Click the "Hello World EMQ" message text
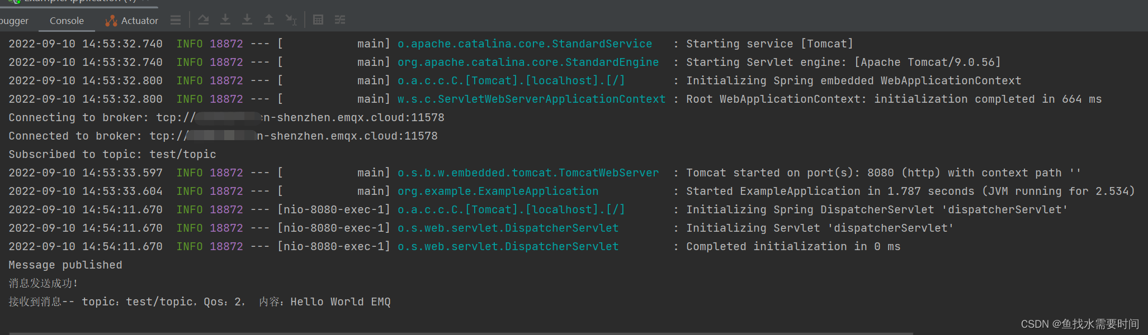The width and height of the screenshot is (1148, 335). [340, 301]
